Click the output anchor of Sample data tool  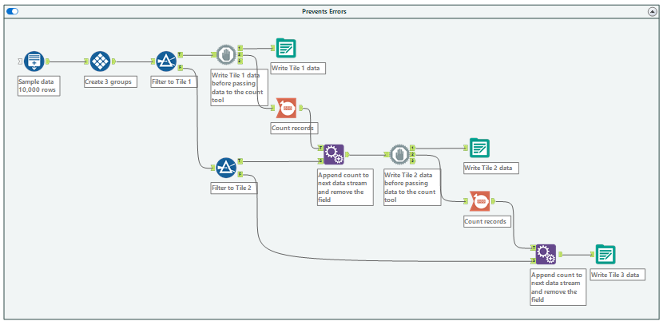(x=48, y=61)
